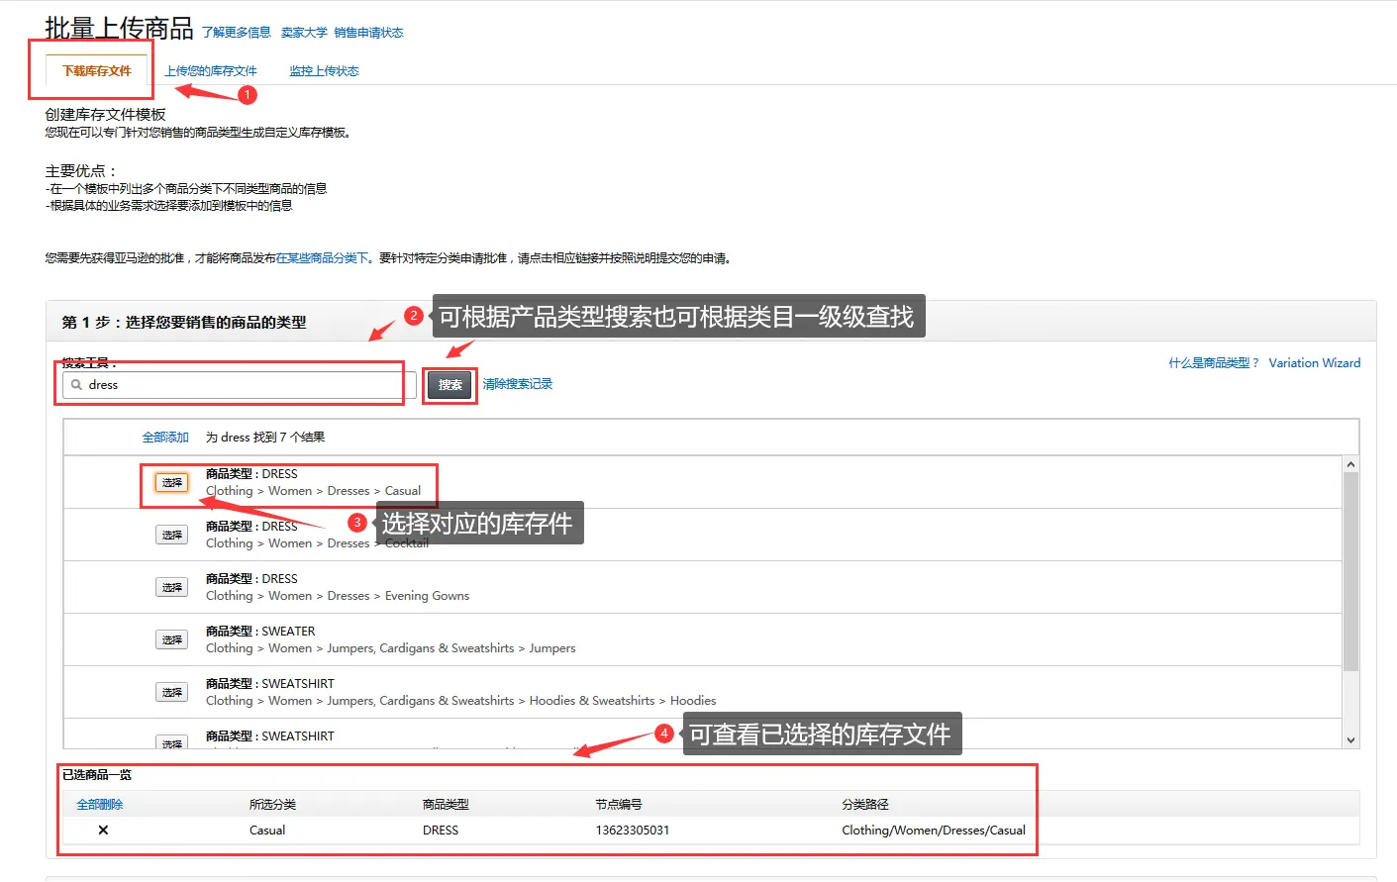Open the 卖家大学 link
This screenshot has height=882, width=1397.
[304, 33]
